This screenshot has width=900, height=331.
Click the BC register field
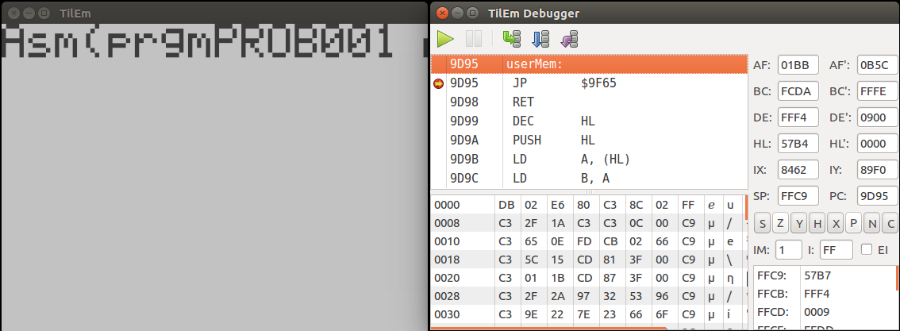pos(798,91)
